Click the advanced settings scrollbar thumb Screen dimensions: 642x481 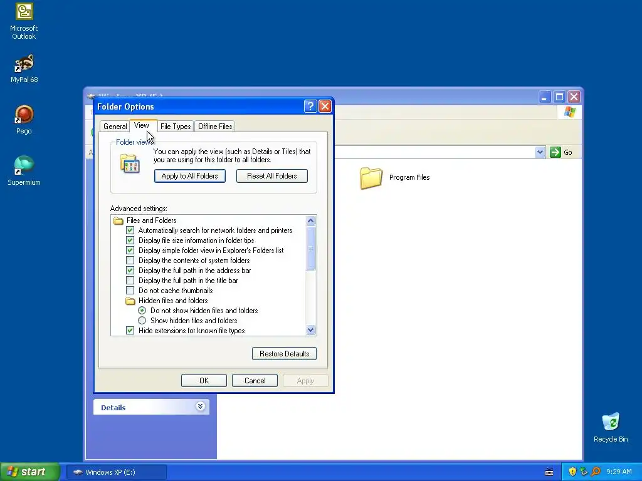pyautogui.click(x=311, y=248)
